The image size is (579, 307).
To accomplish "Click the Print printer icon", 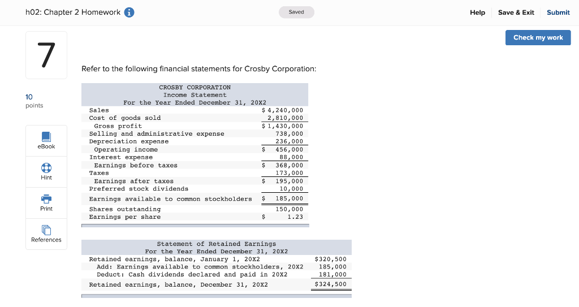I will pyautogui.click(x=46, y=199).
